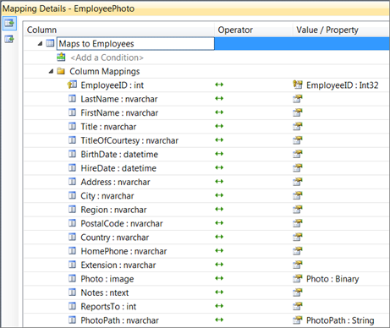Click the Region operator arrow
The image size is (390, 328).
pos(219,209)
